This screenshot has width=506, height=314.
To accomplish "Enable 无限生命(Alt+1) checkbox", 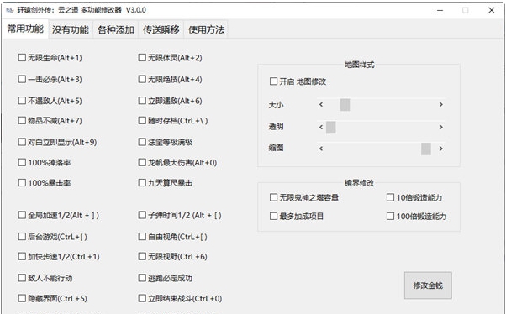I will (x=22, y=58).
